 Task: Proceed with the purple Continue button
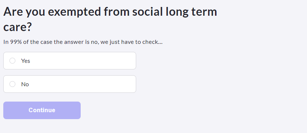[x=42, y=110]
